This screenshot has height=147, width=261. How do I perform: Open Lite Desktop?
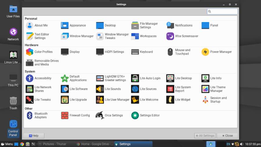click(179, 78)
